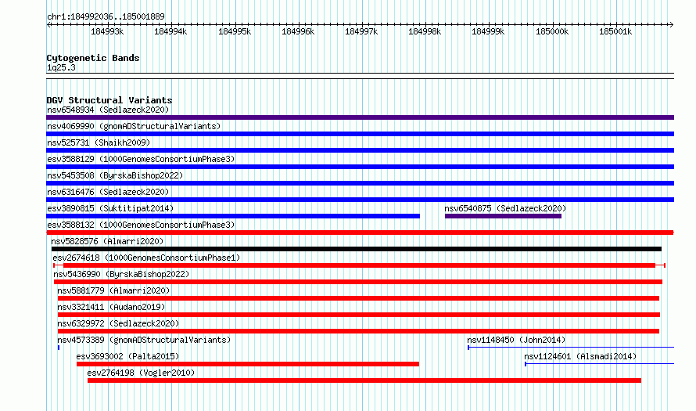This screenshot has height=411, width=696.
Task: Click the short purple bar under nsv6540875
Action: point(504,216)
